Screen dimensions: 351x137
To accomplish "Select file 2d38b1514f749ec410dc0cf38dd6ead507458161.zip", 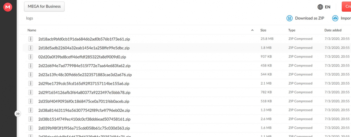I will pos(84,119).
